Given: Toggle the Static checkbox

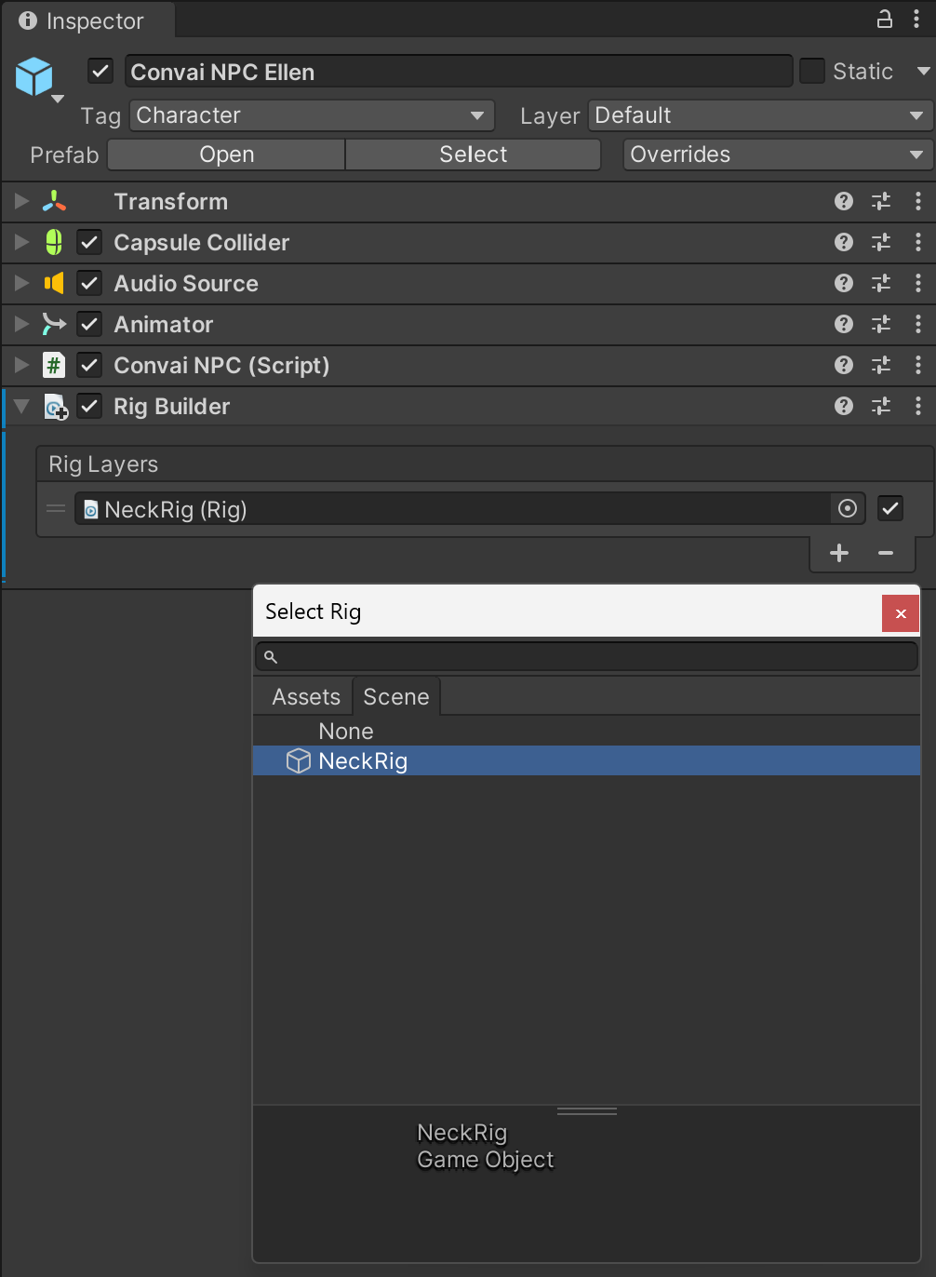Looking at the screenshot, I should coord(812,71).
